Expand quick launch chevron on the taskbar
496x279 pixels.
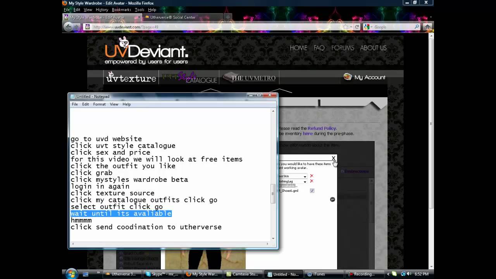click(98, 272)
